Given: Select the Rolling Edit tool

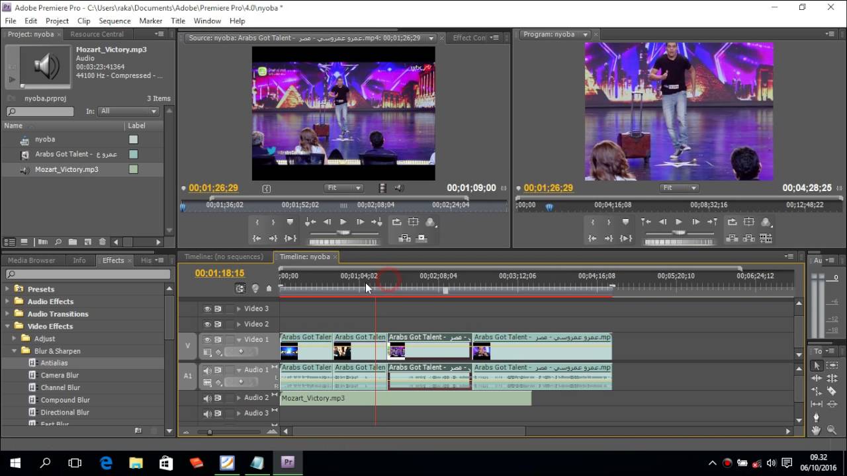Looking at the screenshot, I should (x=832, y=378).
